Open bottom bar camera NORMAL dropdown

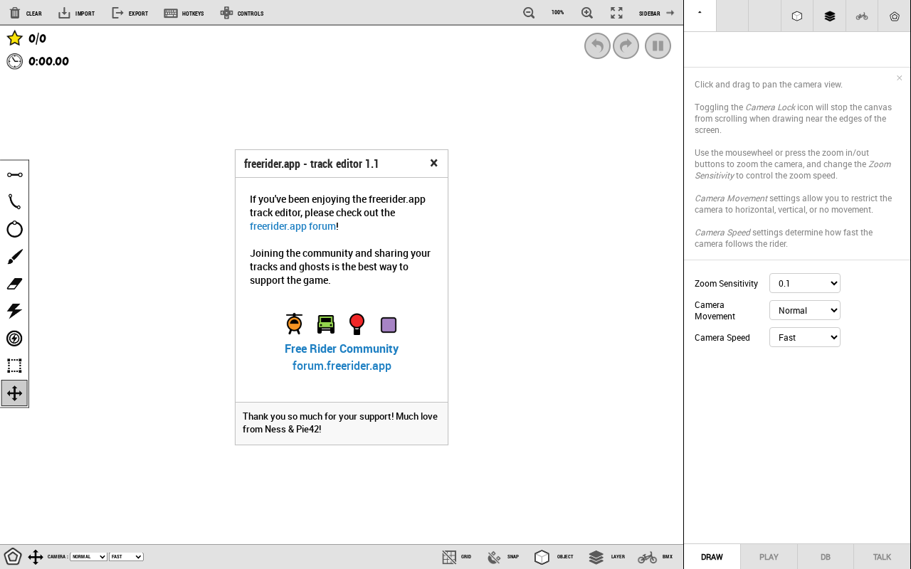point(88,557)
